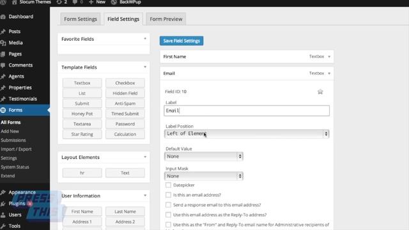This screenshot has width=409, height=230.
Task: Click the Forms icon in sidebar
Action: point(3,110)
